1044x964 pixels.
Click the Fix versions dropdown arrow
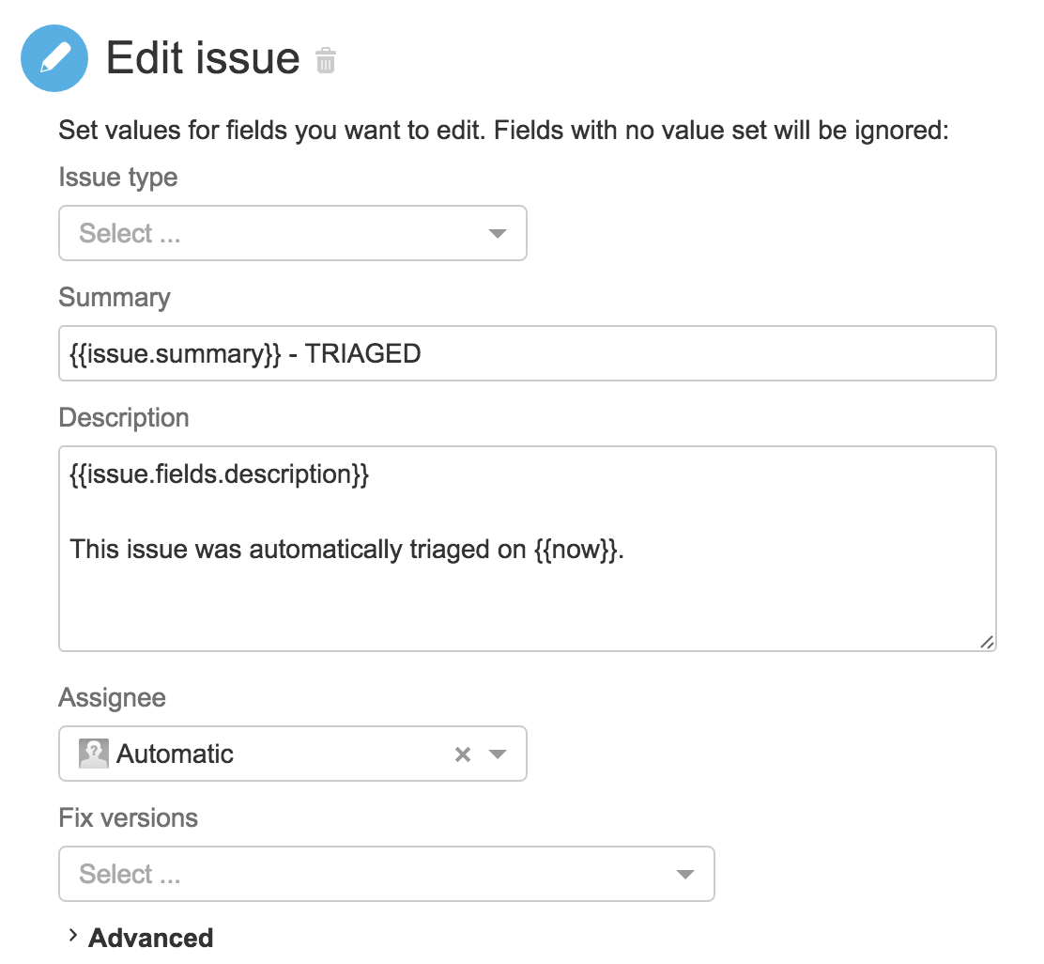685,875
